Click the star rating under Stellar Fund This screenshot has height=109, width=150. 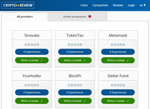coord(118,85)
